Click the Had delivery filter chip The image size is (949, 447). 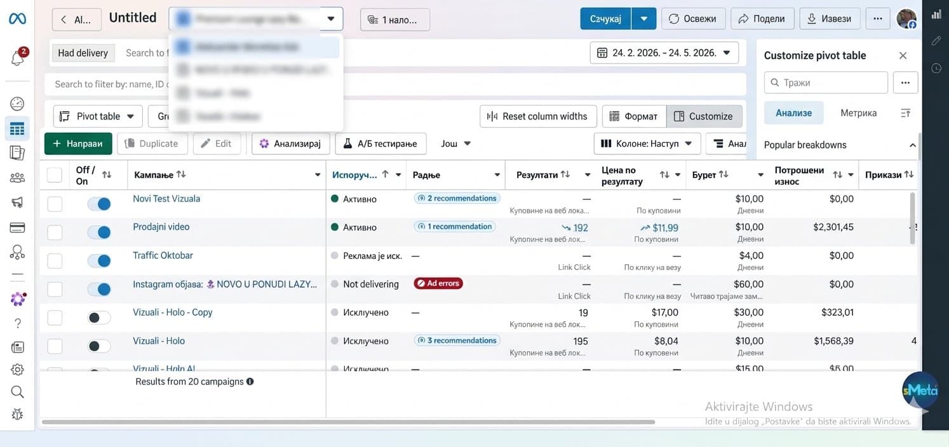pos(83,53)
